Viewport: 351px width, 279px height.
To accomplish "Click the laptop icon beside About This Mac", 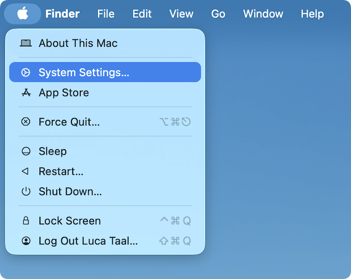I will click(x=26, y=43).
